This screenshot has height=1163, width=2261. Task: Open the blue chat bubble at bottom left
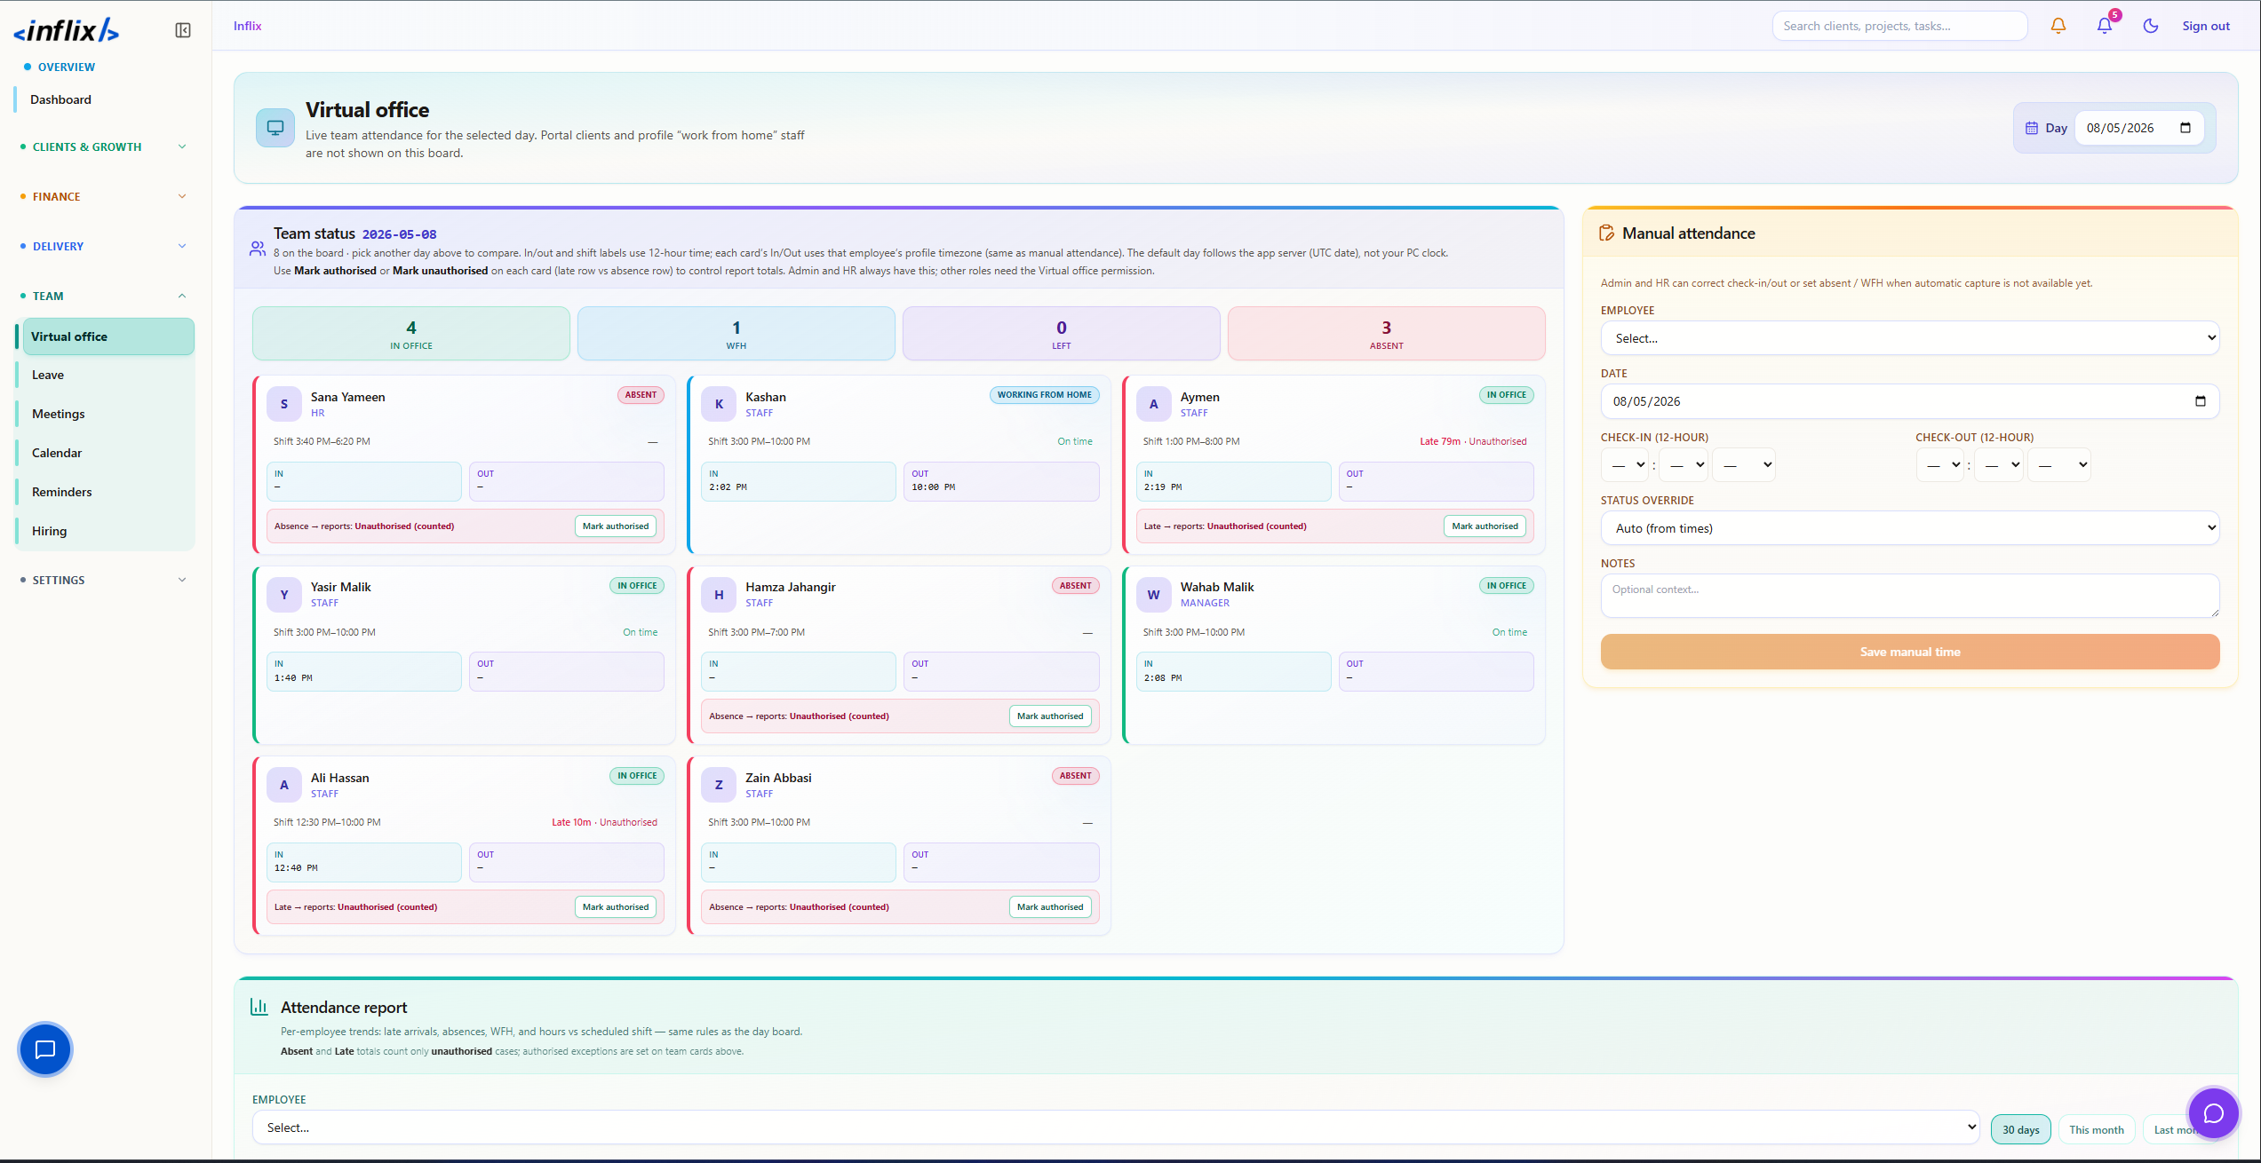(x=45, y=1049)
